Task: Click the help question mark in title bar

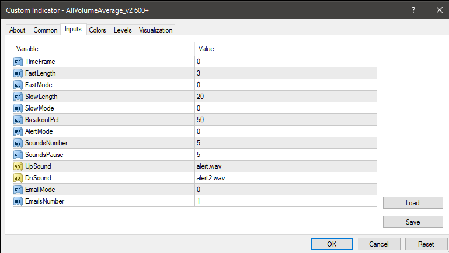Action: point(413,10)
